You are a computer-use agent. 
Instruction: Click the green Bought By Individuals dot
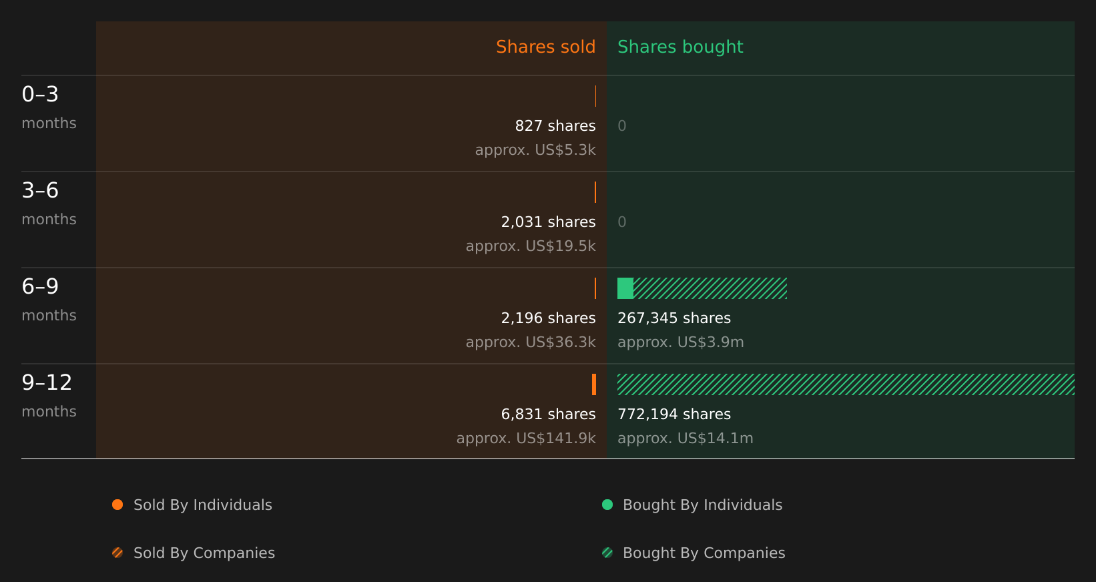click(607, 505)
